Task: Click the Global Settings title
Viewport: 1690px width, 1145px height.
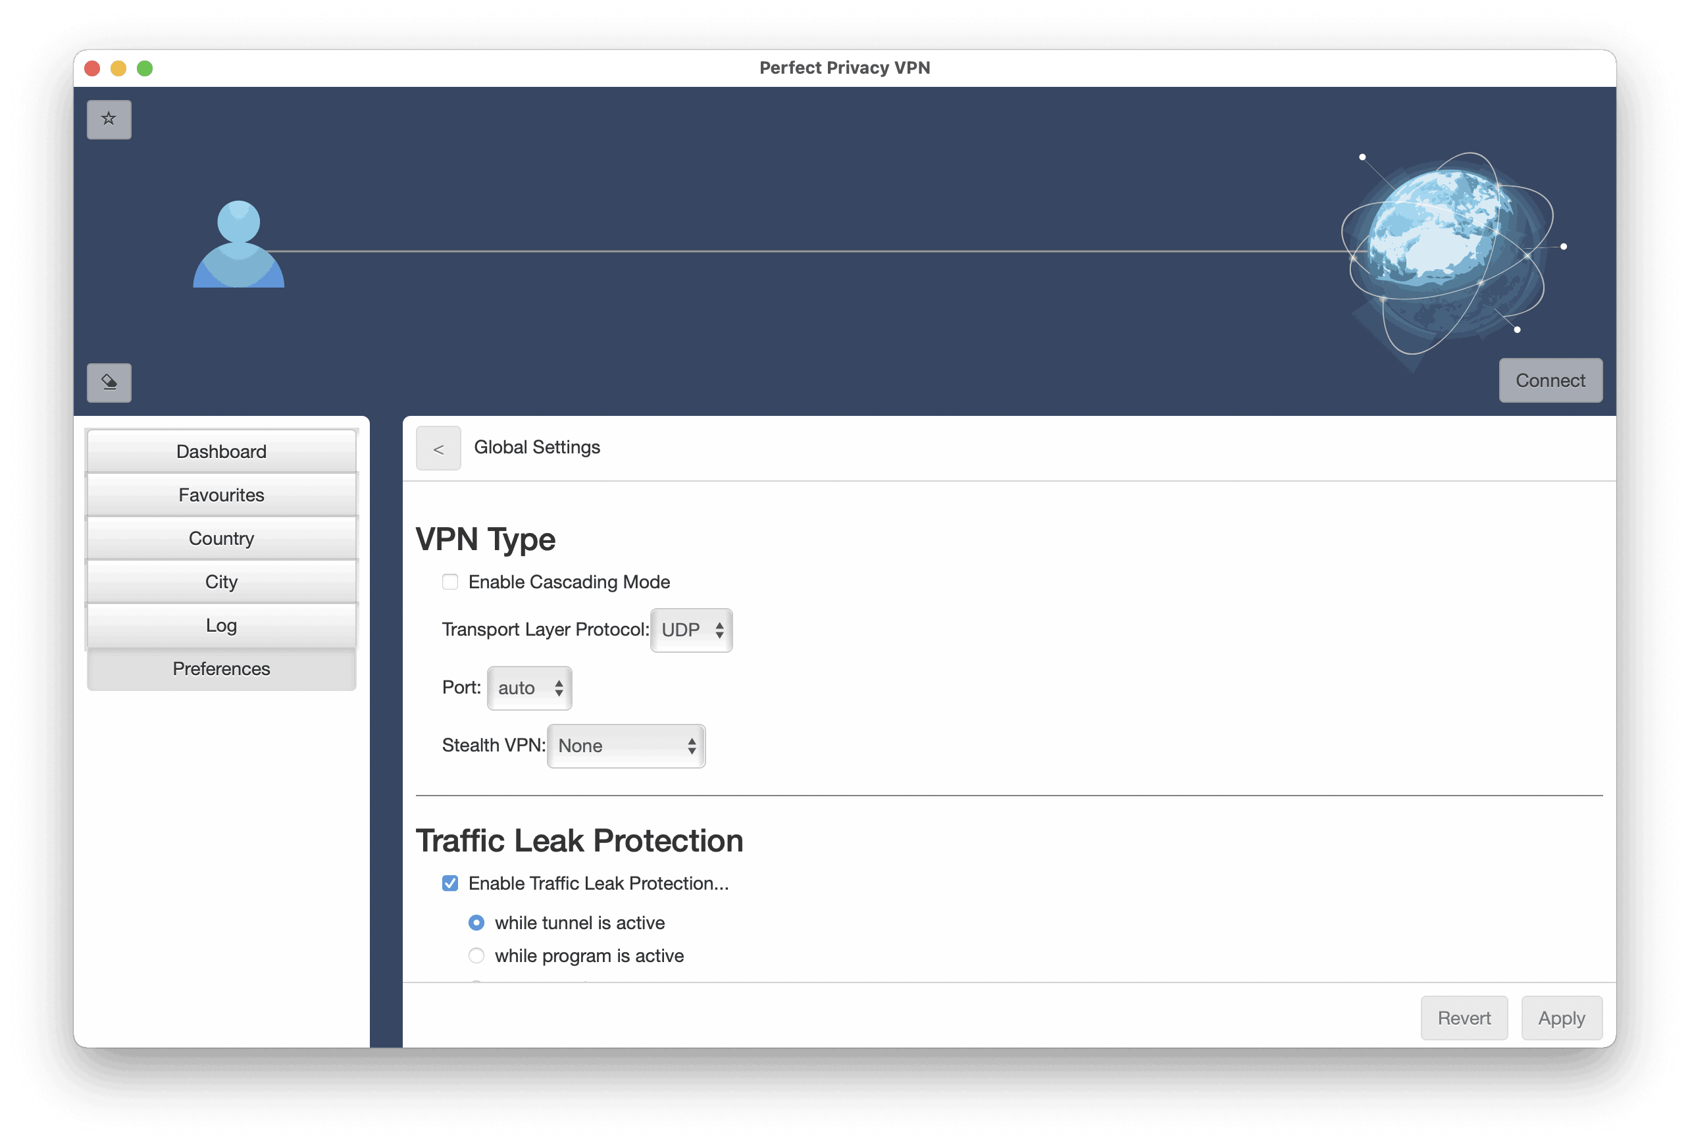Action: [538, 447]
